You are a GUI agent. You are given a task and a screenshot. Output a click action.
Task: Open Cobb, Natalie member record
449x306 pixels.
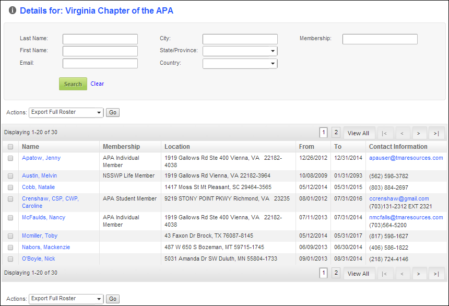pyautogui.click(x=38, y=187)
